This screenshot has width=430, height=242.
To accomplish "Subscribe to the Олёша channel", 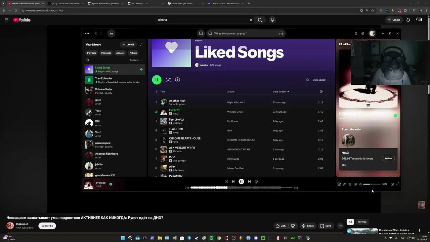I will [x=47, y=226].
